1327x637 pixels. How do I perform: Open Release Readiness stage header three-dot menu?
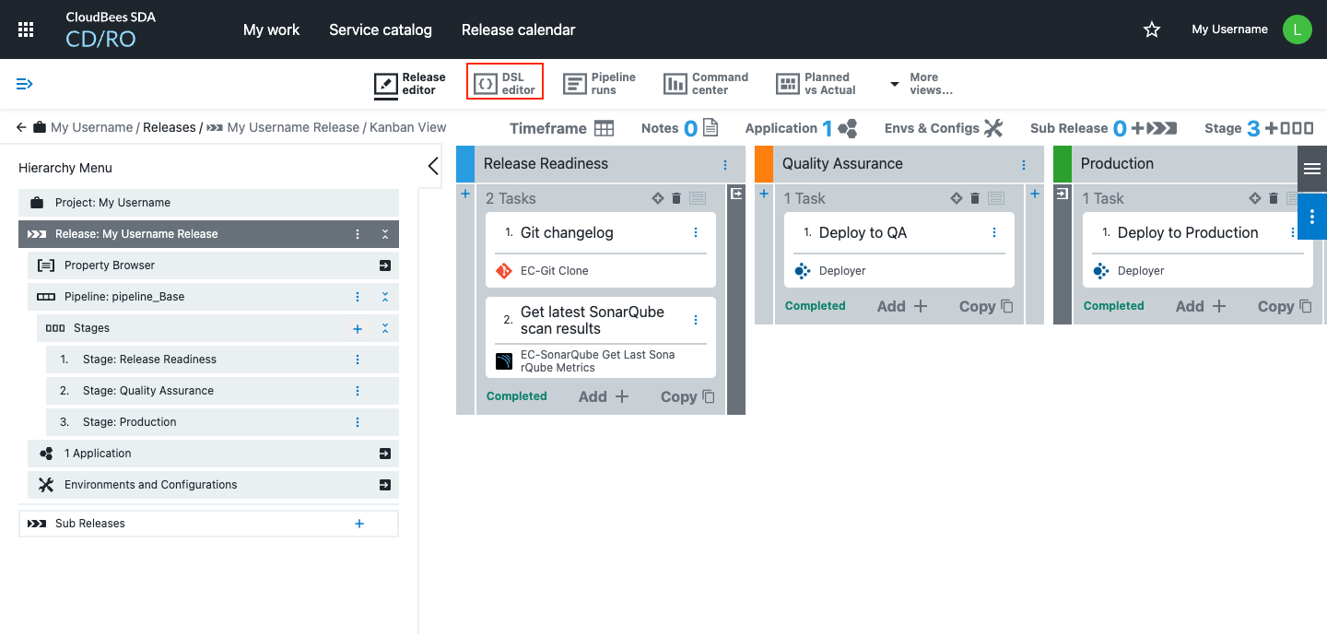click(725, 165)
